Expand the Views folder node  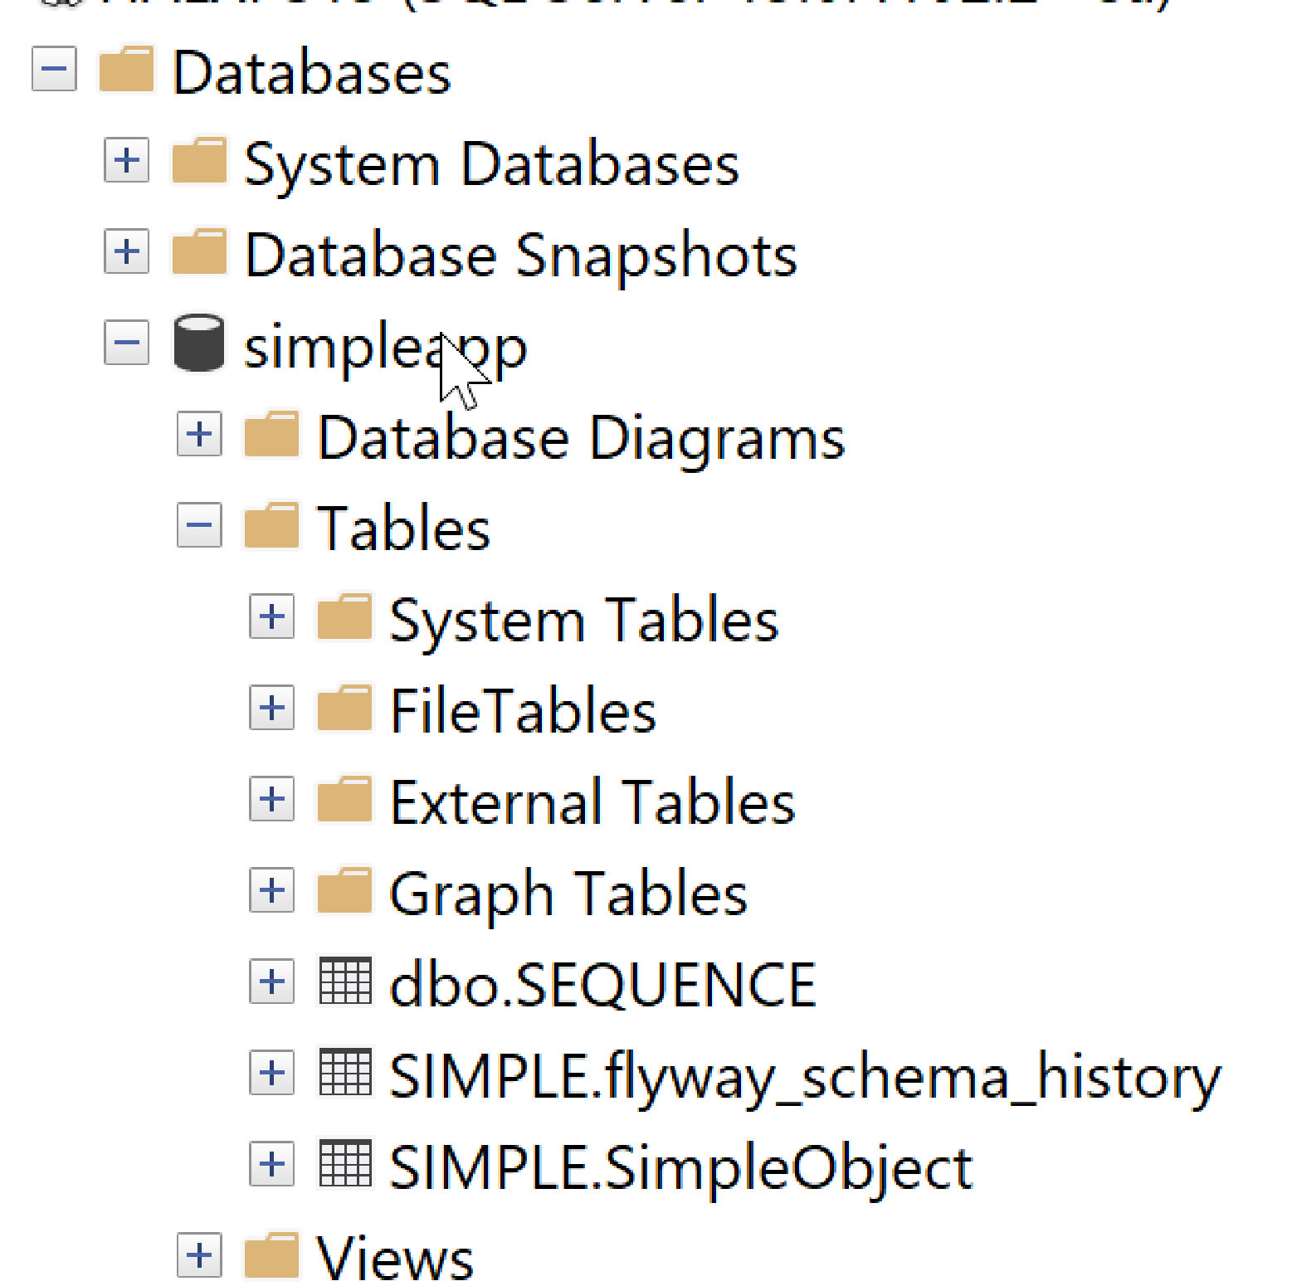[199, 1255]
